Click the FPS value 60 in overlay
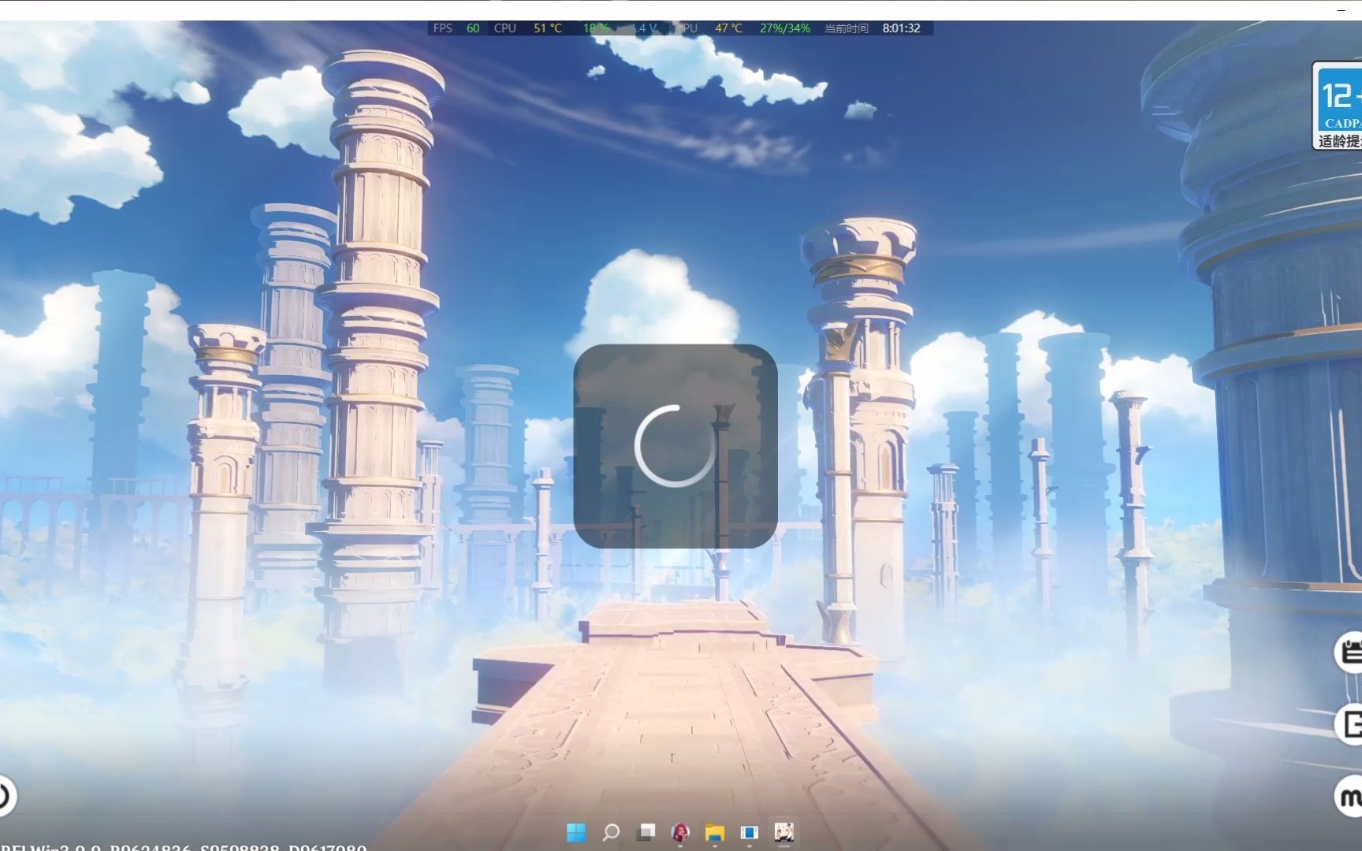This screenshot has height=851, width=1362. click(x=473, y=28)
